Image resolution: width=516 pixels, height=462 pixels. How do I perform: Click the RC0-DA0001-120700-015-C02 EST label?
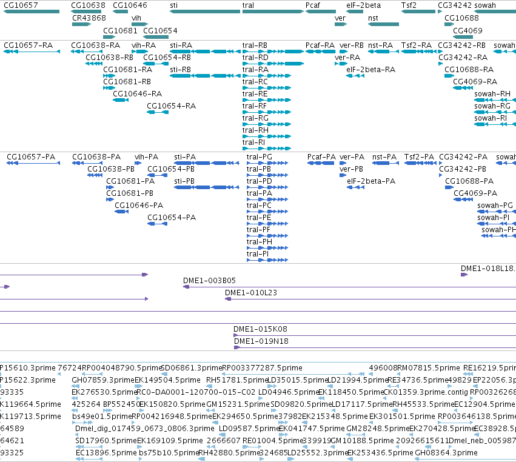click(195, 392)
